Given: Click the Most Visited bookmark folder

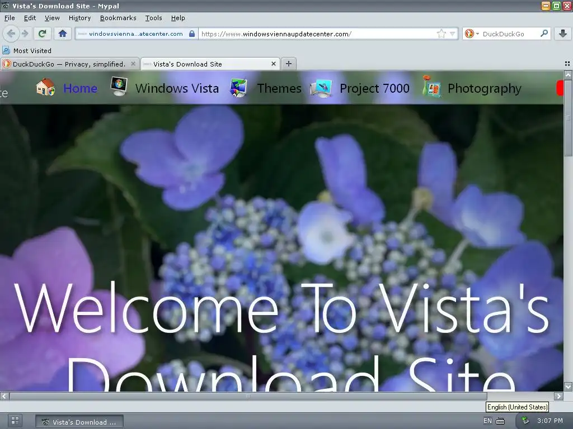Looking at the screenshot, I should pos(27,51).
